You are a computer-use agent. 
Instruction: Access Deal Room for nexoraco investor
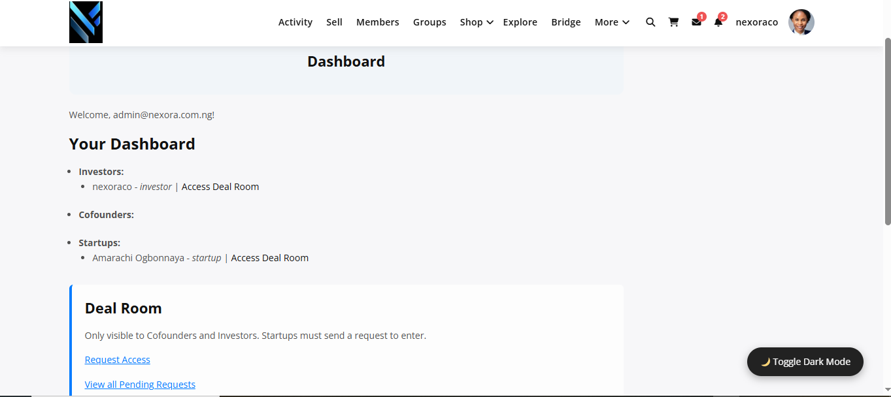[x=220, y=187]
